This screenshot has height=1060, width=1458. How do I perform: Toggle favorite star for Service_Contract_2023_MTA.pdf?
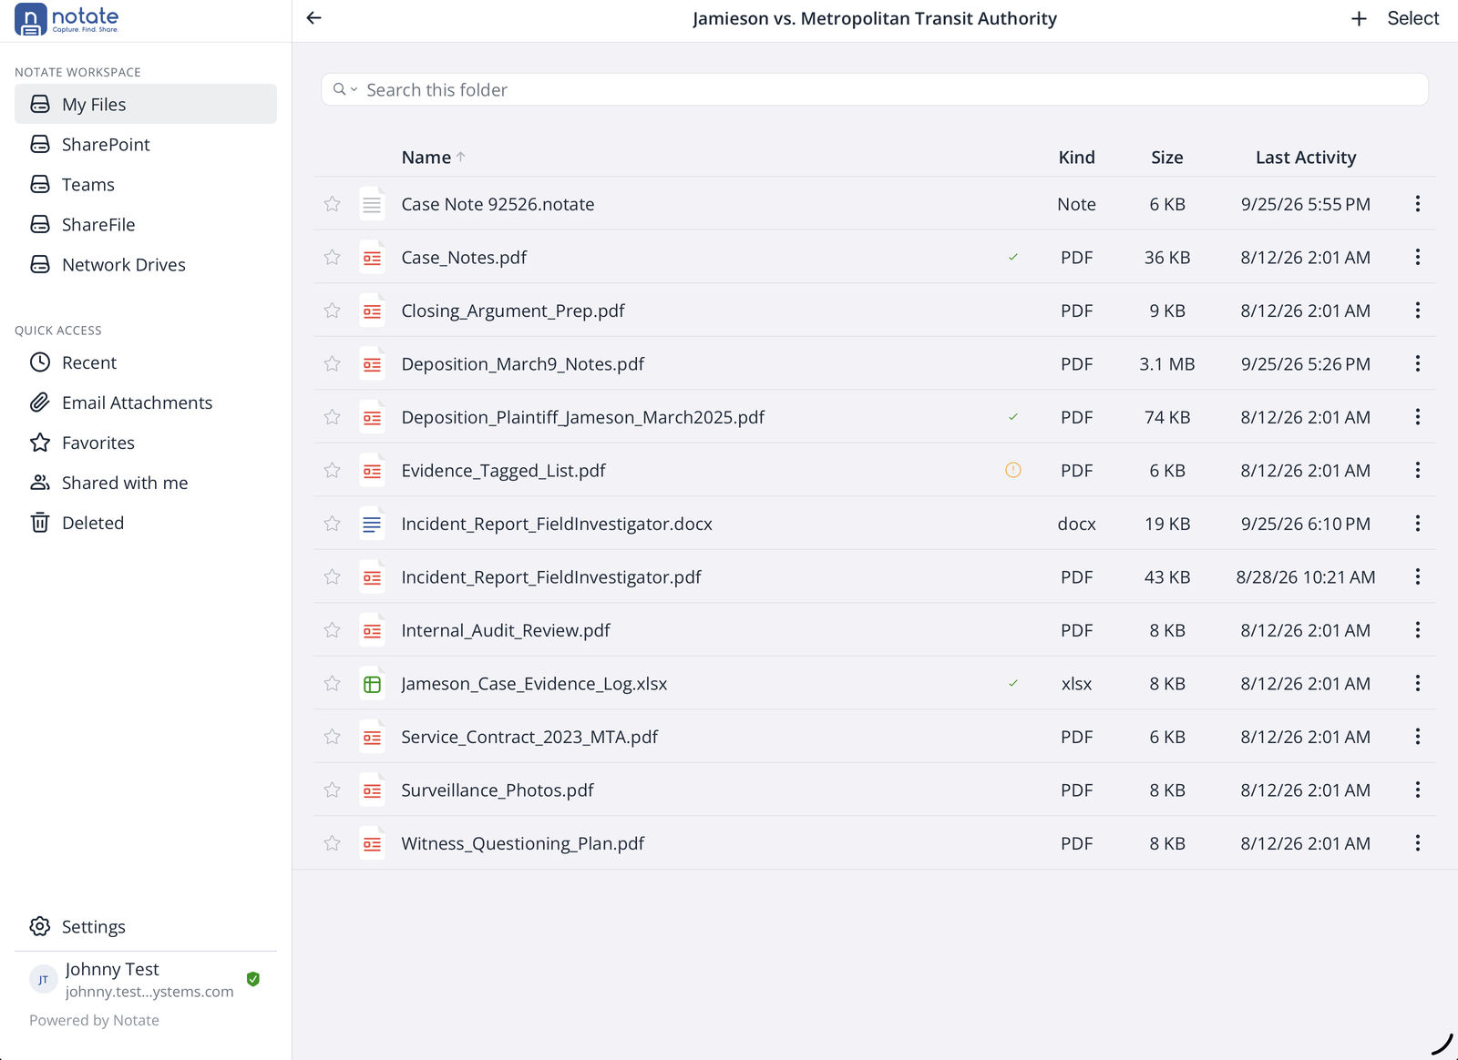333,737
